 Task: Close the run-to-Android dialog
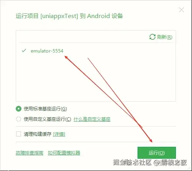tap(181, 10)
